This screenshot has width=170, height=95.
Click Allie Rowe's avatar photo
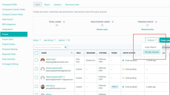pyautogui.click(x=43, y=87)
